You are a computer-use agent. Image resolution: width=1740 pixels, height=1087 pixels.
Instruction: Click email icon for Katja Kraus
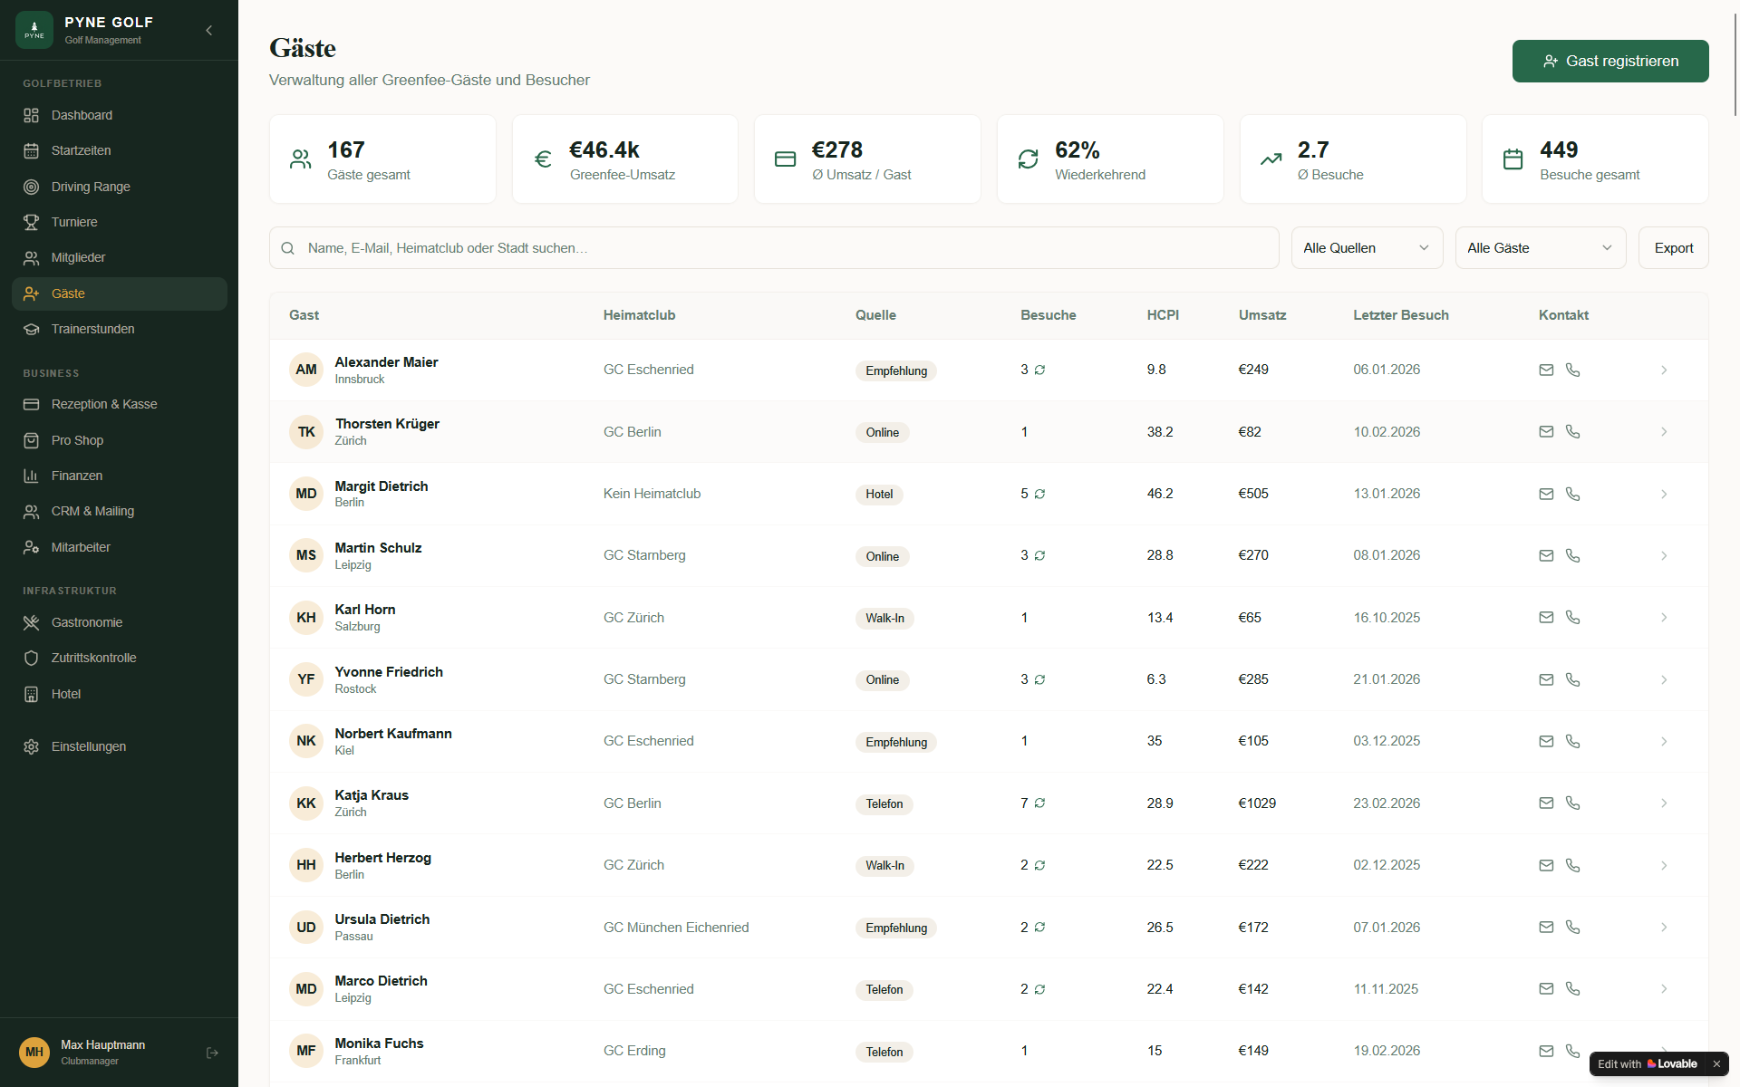pos(1546,803)
